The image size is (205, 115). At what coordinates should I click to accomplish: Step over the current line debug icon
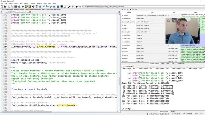44,7
